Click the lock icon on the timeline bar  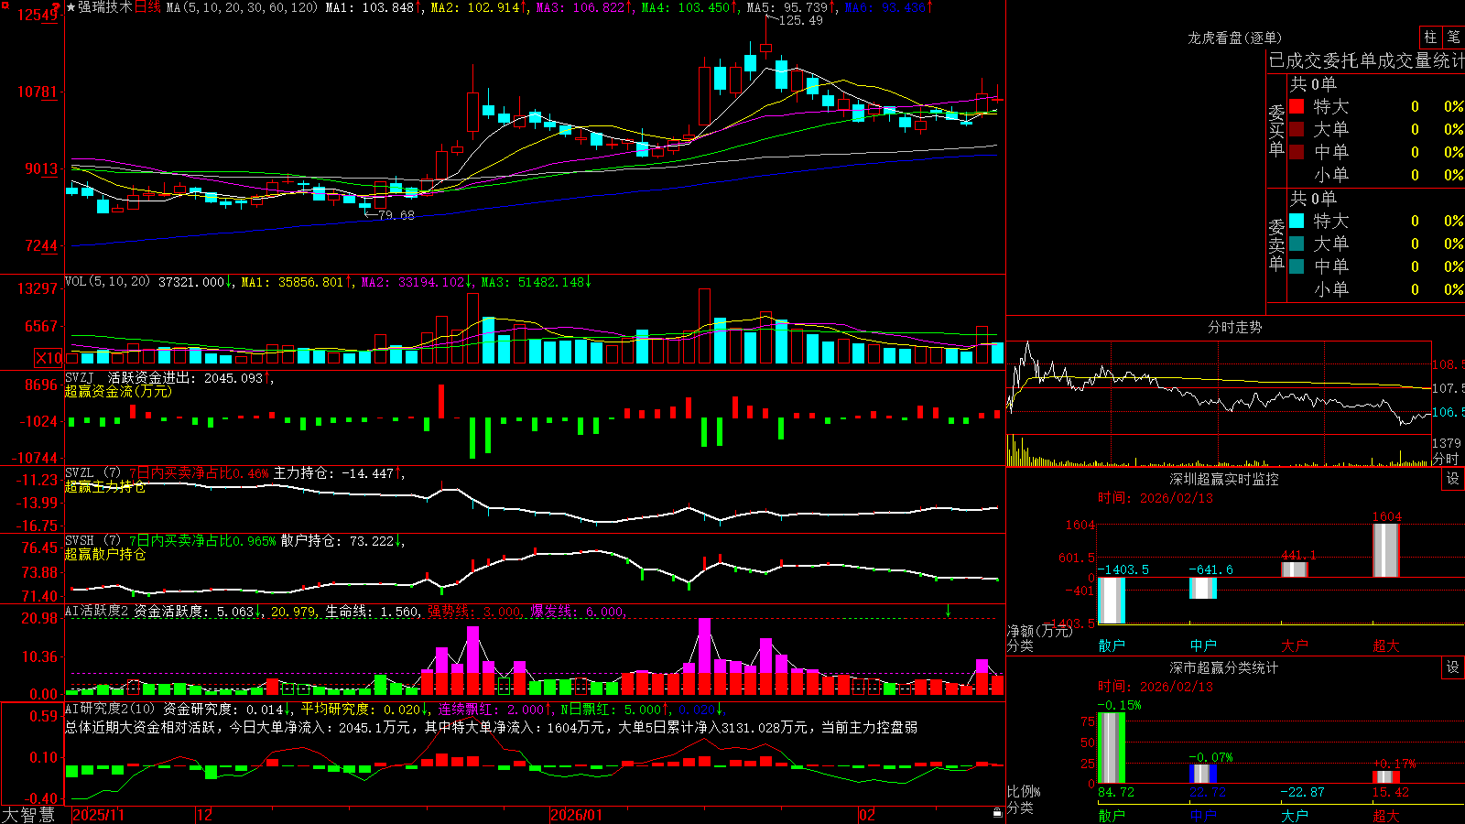[998, 813]
